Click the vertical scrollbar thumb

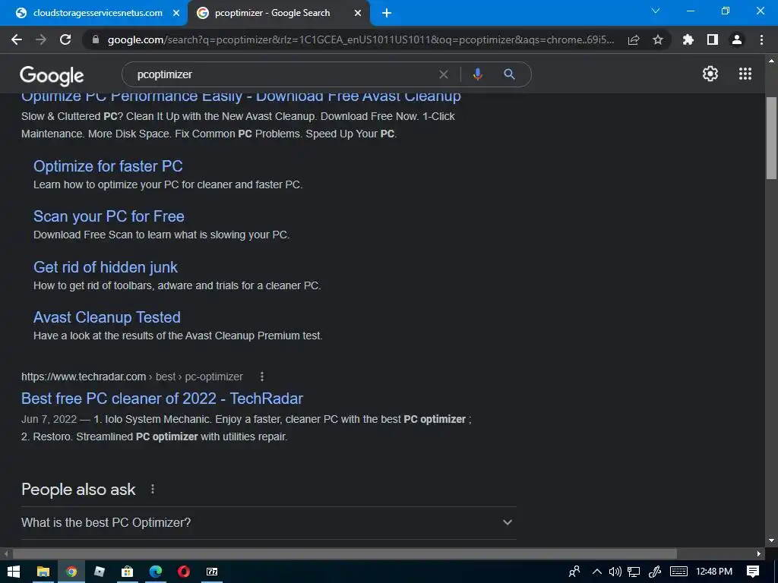point(771,138)
